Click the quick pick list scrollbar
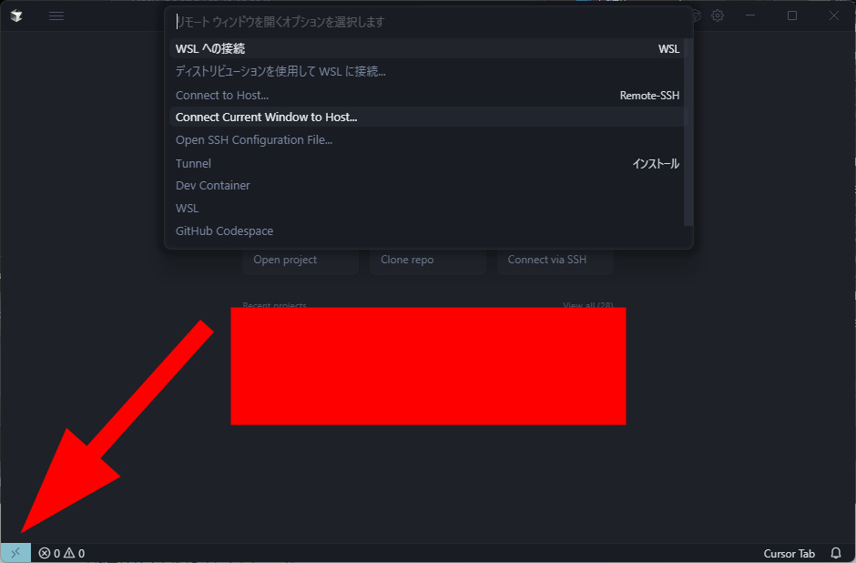The image size is (856, 563). 688,131
